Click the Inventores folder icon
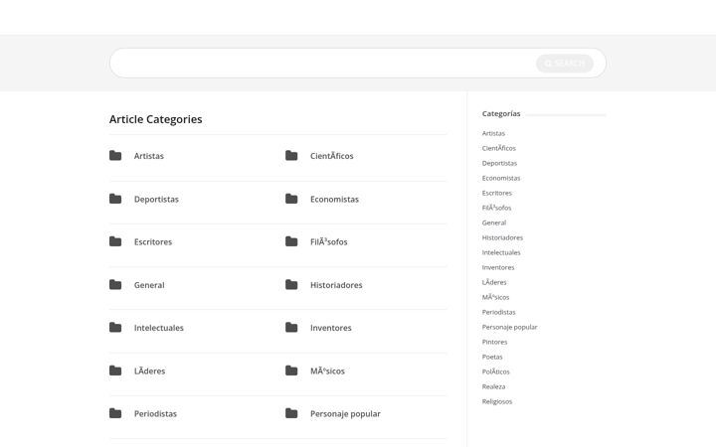This screenshot has width=716, height=447. click(x=291, y=328)
